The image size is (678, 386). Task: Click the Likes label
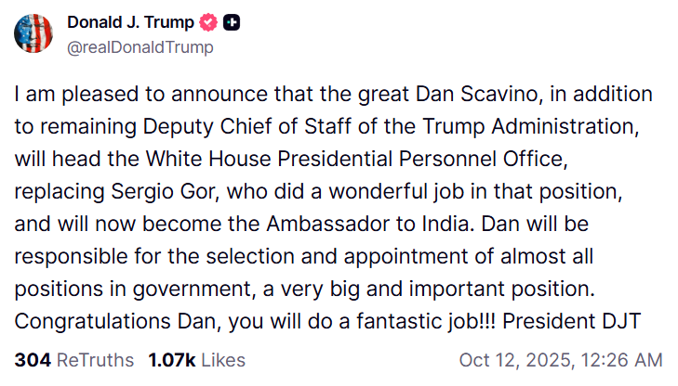point(222,359)
